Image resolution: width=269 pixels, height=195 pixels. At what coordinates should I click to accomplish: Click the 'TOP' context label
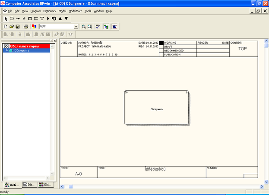click(243, 48)
